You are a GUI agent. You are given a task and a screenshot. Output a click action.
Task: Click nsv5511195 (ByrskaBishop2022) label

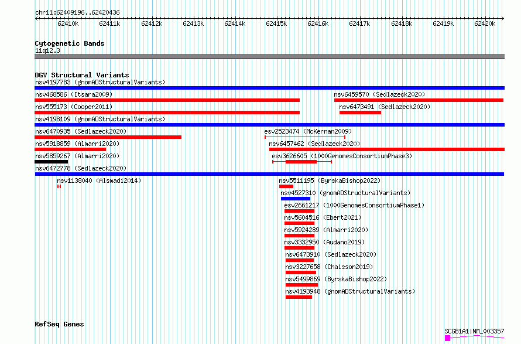[330, 180]
